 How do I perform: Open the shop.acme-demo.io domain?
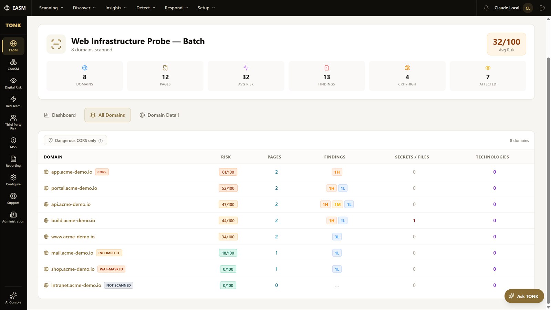pos(73,269)
